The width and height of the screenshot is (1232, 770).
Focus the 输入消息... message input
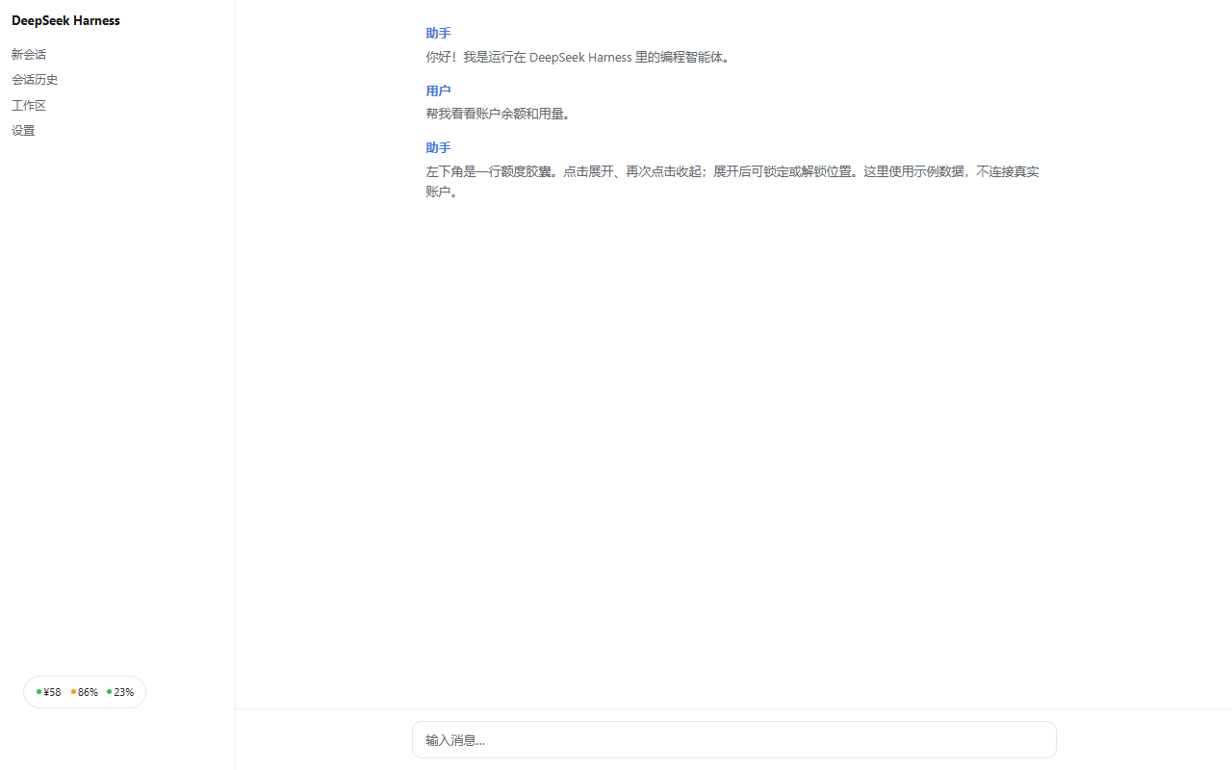click(734, 739)
